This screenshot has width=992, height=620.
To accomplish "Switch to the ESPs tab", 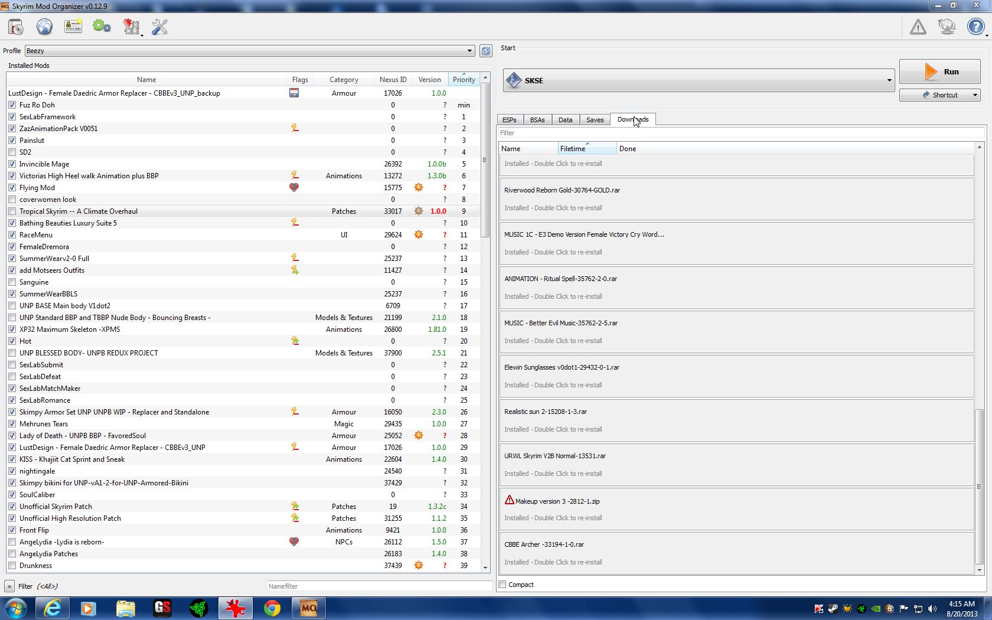I will point(509,120).
